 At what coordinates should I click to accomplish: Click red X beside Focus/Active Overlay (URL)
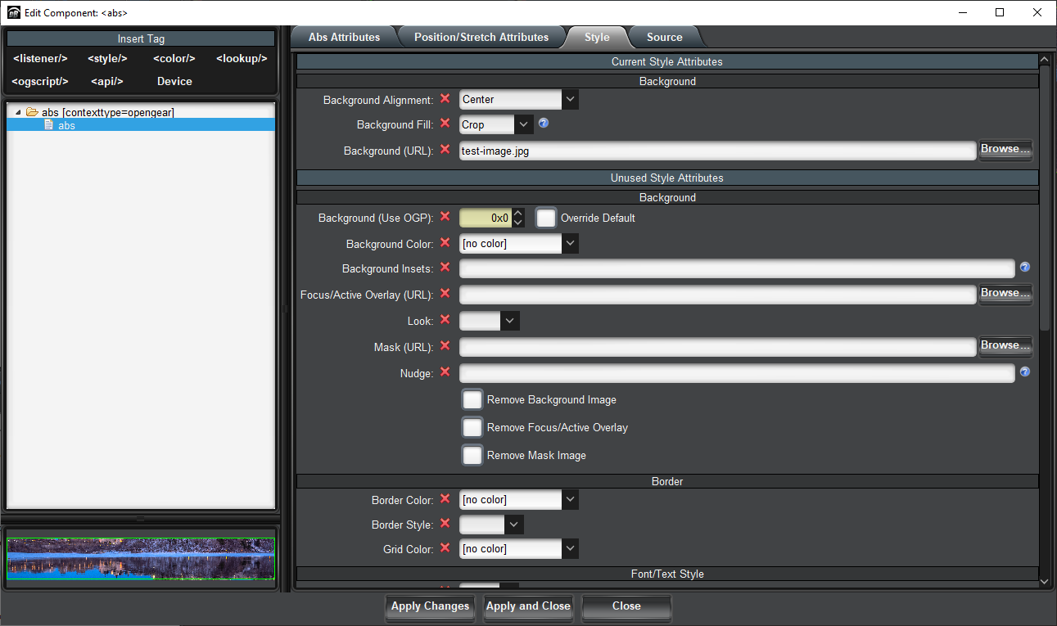445,294
